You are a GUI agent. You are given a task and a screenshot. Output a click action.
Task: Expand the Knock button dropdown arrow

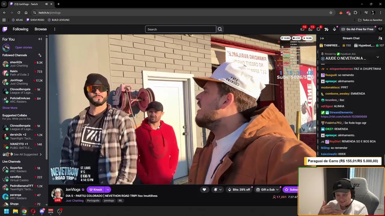click(108, 190)
